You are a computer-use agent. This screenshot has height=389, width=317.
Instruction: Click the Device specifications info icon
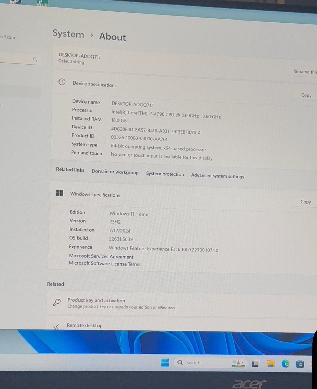[62, 82]
